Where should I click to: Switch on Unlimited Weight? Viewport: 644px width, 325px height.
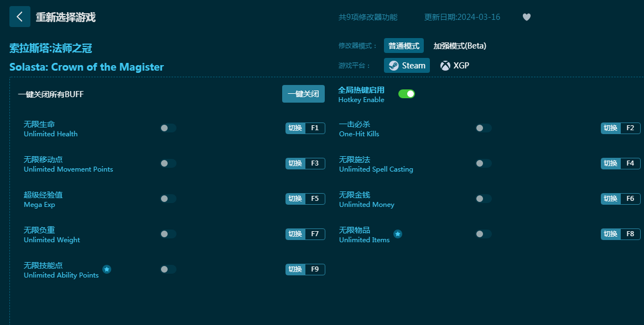[168, 234]
